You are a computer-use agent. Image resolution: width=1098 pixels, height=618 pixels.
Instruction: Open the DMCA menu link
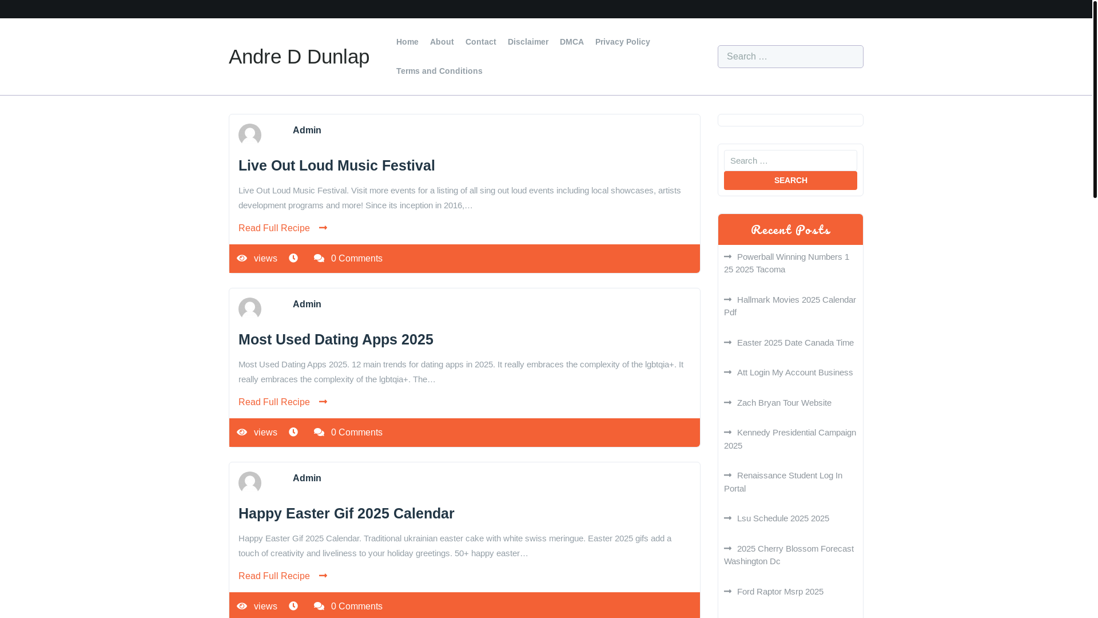572,42
